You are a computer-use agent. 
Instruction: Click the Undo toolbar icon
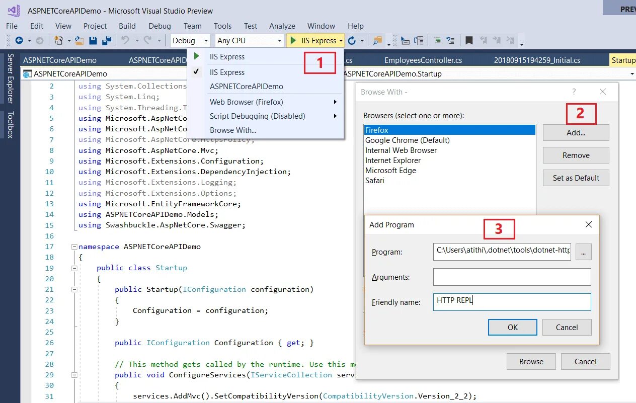125,41
